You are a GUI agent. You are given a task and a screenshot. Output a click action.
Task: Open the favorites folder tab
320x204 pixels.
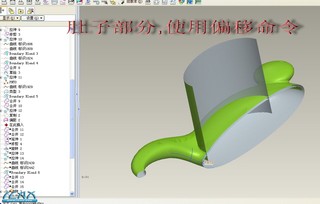click(x=21, y=11)
